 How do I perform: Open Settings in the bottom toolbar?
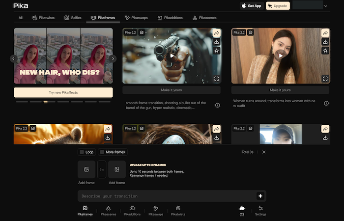point(260,211)
